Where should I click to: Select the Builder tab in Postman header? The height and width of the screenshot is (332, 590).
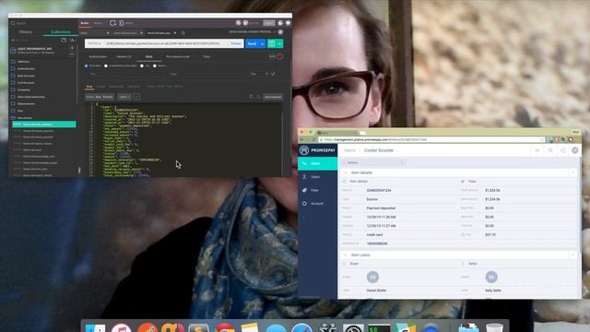[85, 23]
